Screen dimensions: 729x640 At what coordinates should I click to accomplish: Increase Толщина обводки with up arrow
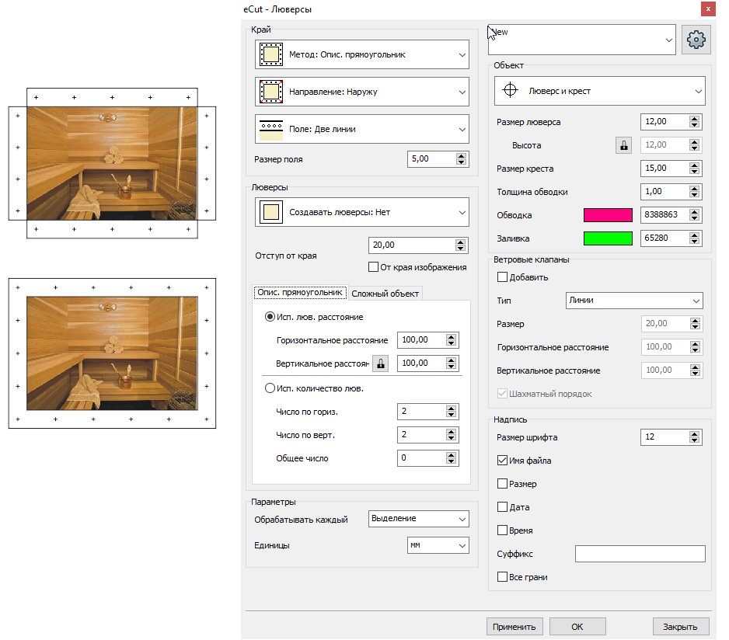pos(694,189)
